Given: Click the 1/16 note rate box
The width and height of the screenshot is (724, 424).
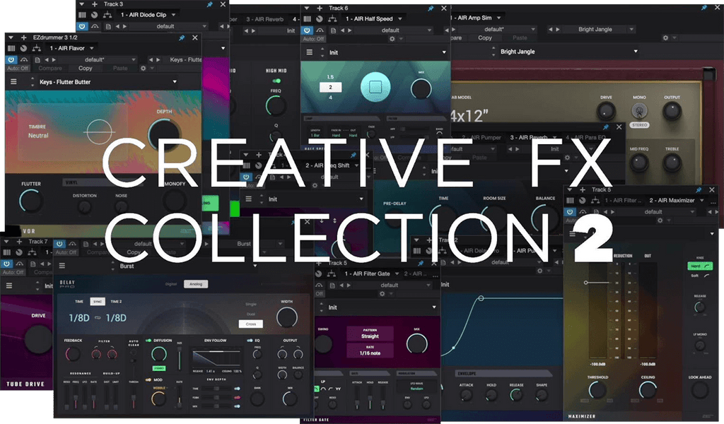Looking at the screenshot, I should [370, 351].
